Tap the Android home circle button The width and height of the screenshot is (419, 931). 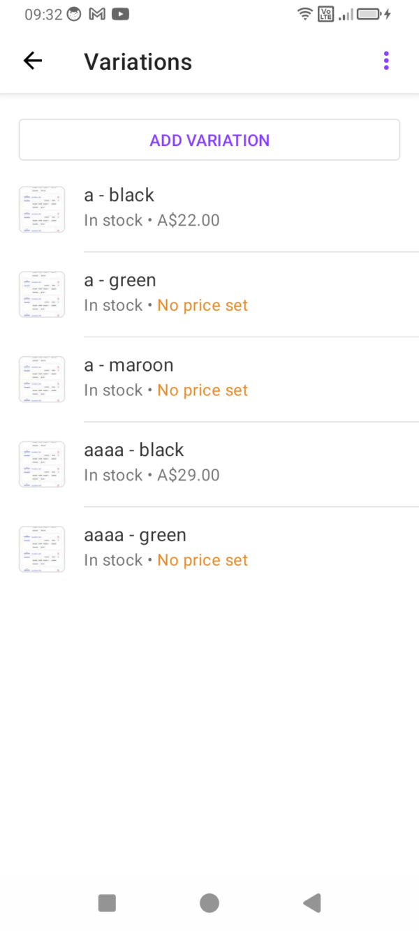[209, 903]
